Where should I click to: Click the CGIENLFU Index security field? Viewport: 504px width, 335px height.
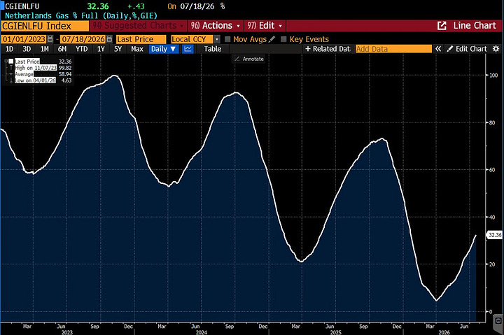point(45,26)
